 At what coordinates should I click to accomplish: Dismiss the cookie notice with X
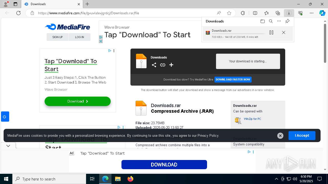click(x=280, y=136)
